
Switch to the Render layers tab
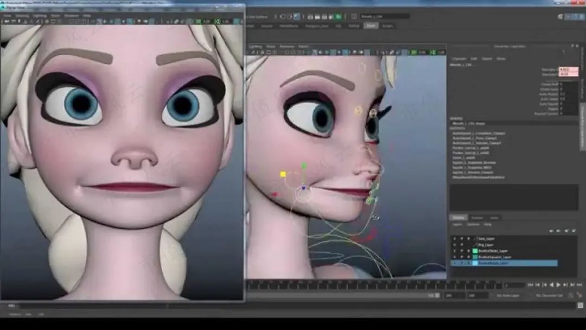pos(477,218)
